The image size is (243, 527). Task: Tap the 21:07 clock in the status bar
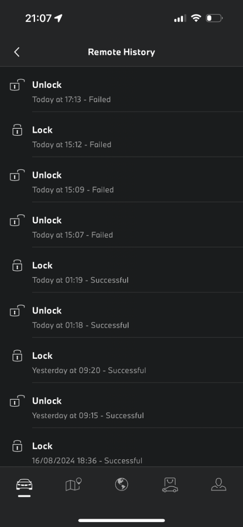(x=38, y=18)
